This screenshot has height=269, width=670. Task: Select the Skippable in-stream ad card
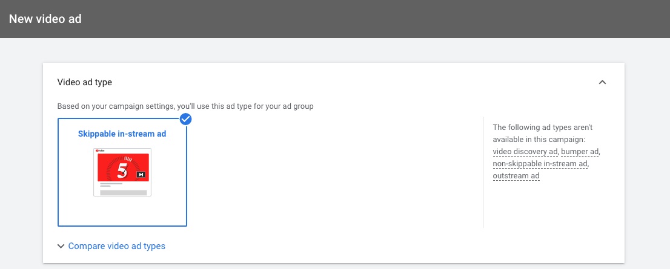(x=122, y=172)
